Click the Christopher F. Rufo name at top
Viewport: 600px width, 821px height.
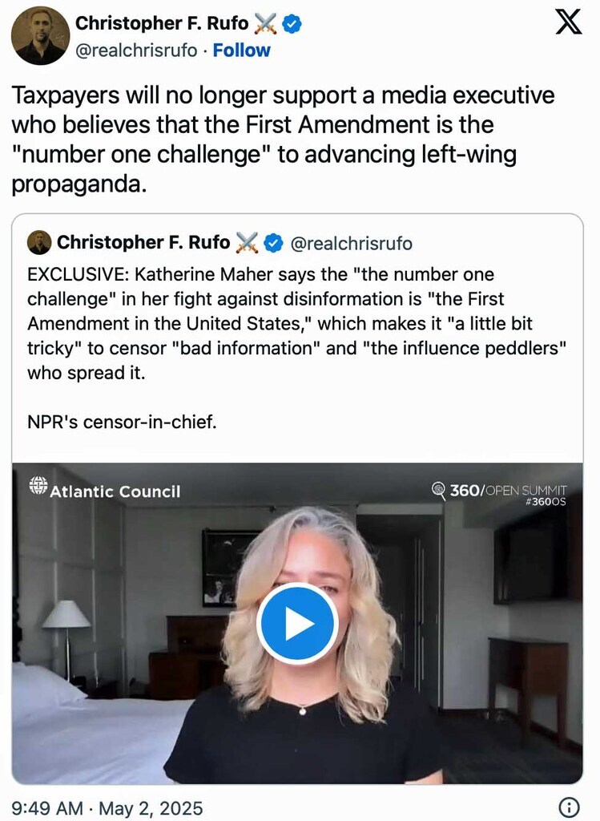[162, 24]
